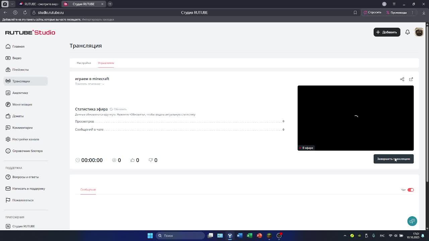Open the support chat floating button
This screenshot has height=241, width=429.
(412, 221)
